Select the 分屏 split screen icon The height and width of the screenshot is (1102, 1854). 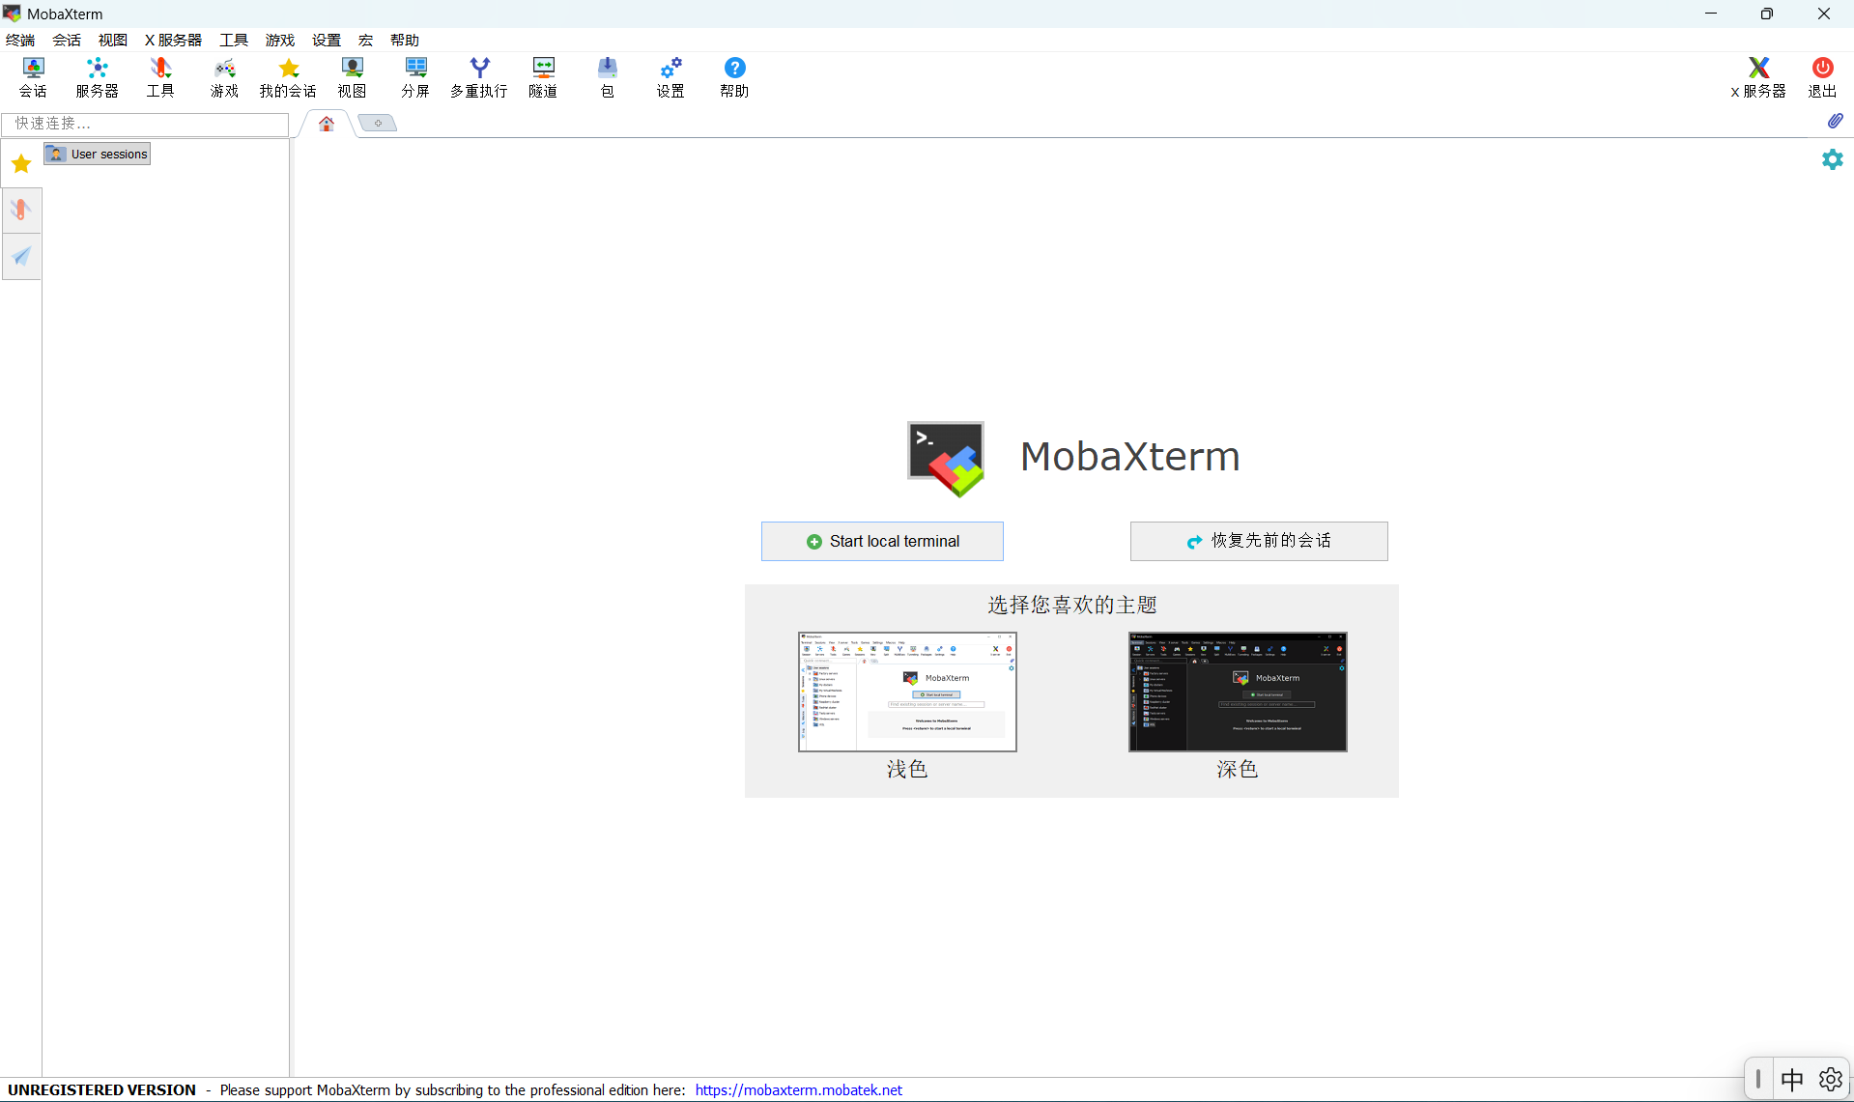point(415,77)
